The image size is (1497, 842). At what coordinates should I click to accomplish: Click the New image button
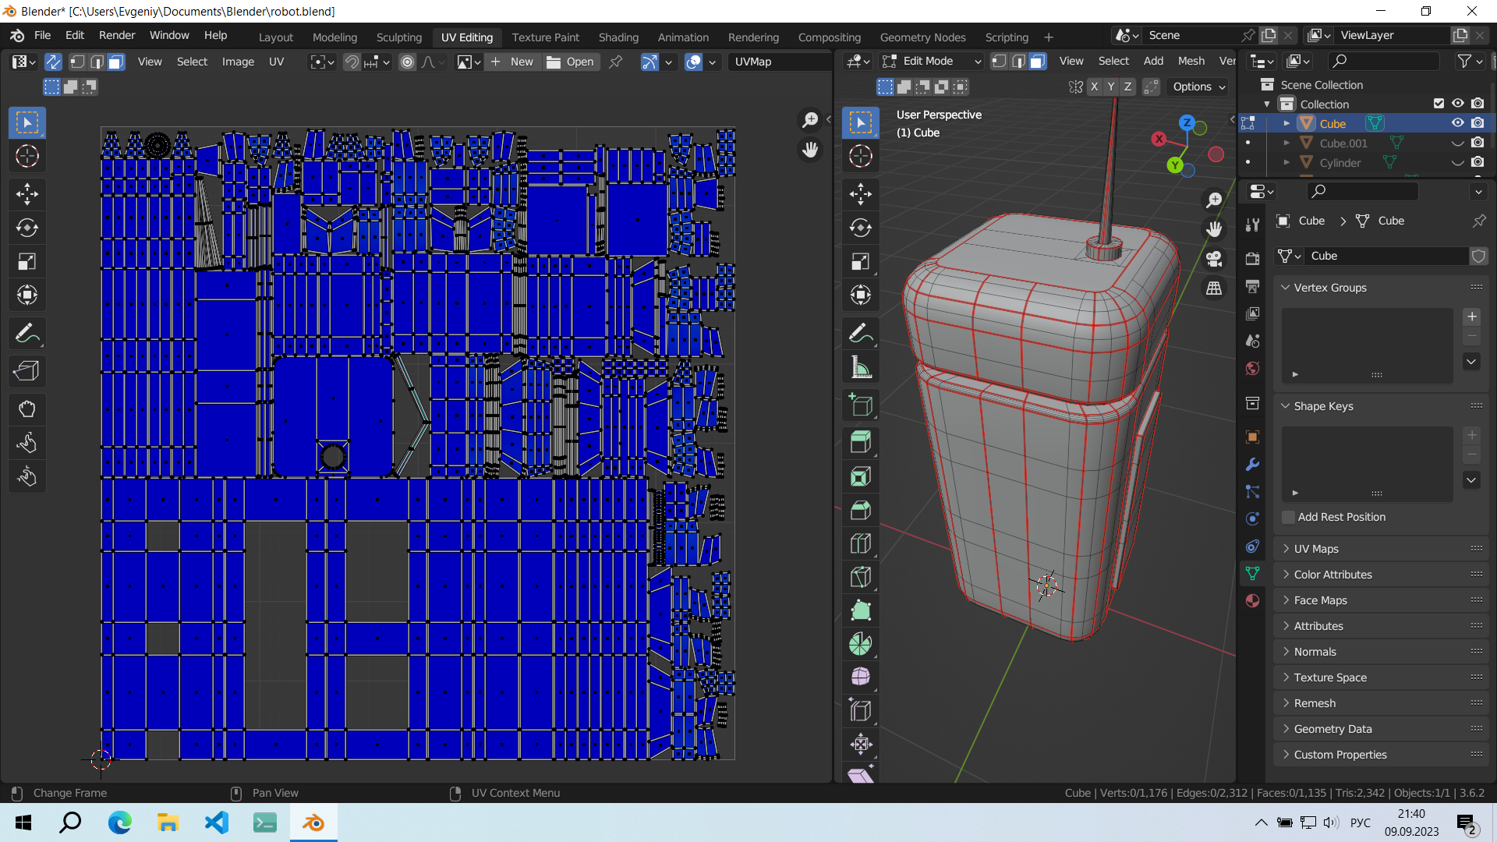point(512,62)
